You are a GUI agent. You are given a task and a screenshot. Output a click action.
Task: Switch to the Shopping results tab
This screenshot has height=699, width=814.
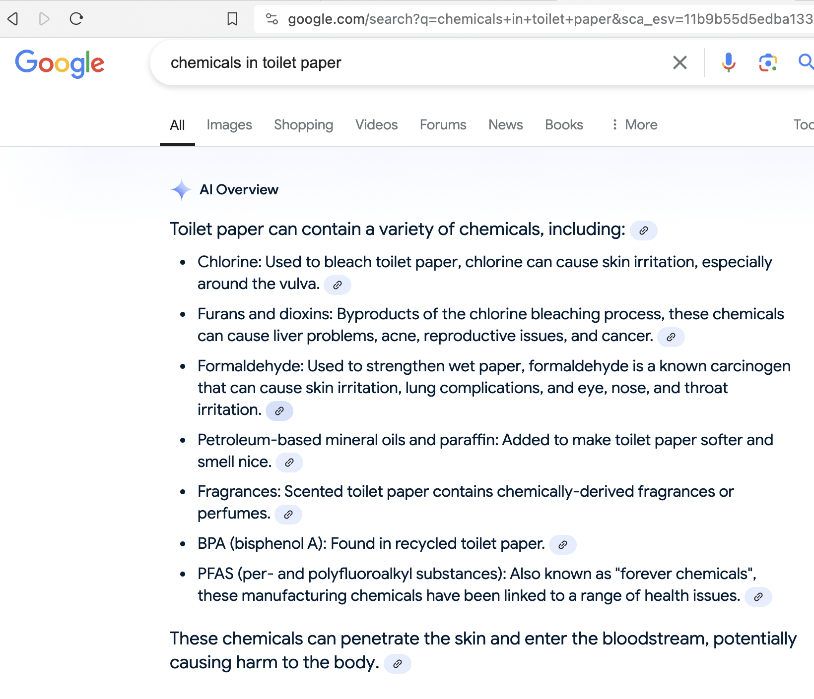coord(303,125)
